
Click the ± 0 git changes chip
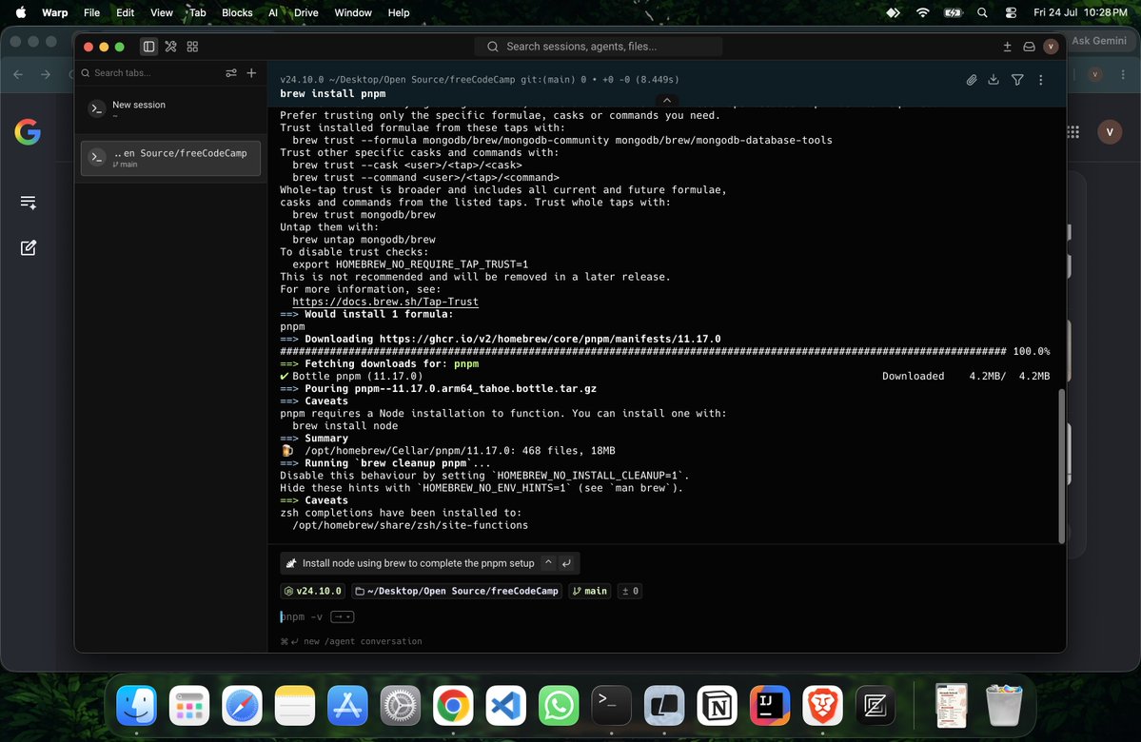[x=629, y=591]
